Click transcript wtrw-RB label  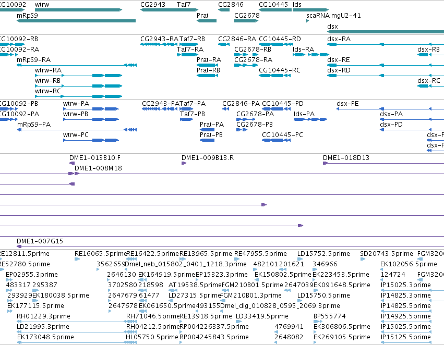47,81
